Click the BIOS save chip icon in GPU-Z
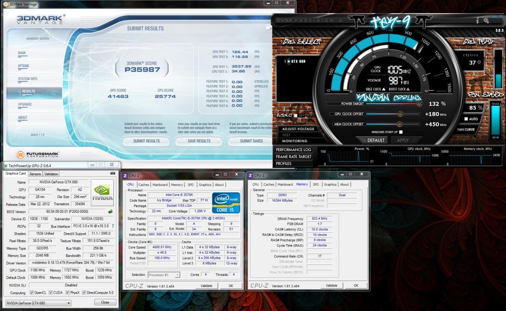The width and height of the screenshot is (506, 311). (x=110, y=212)
